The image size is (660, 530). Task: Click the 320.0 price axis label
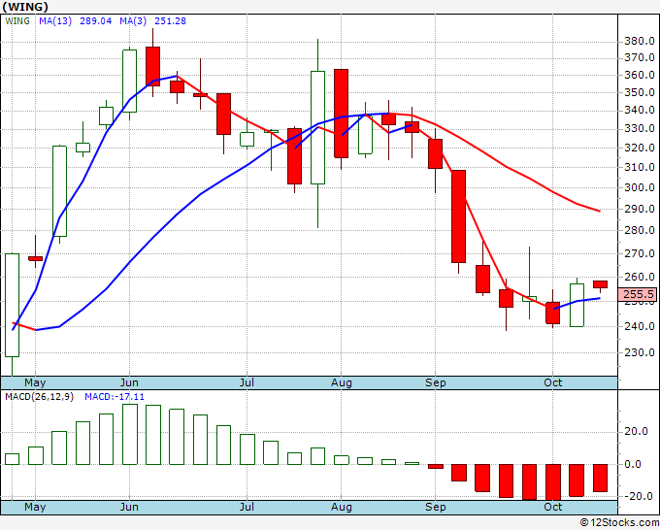click(640, 148)
